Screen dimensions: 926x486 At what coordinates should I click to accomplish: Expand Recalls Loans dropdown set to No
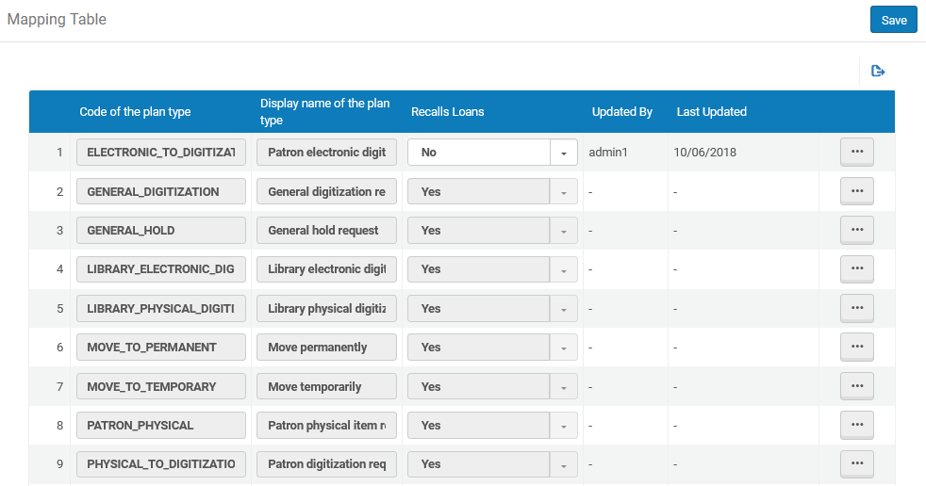563,153
